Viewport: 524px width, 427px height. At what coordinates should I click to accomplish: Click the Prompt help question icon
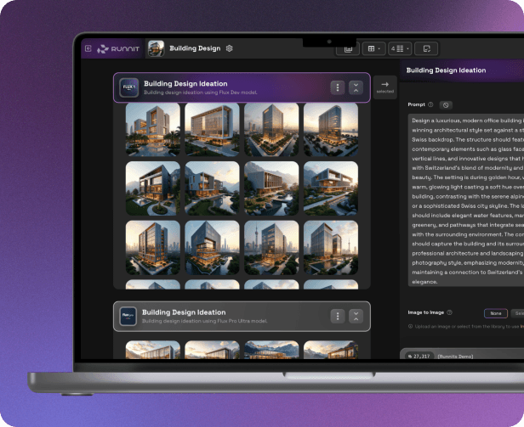point(430,104)
